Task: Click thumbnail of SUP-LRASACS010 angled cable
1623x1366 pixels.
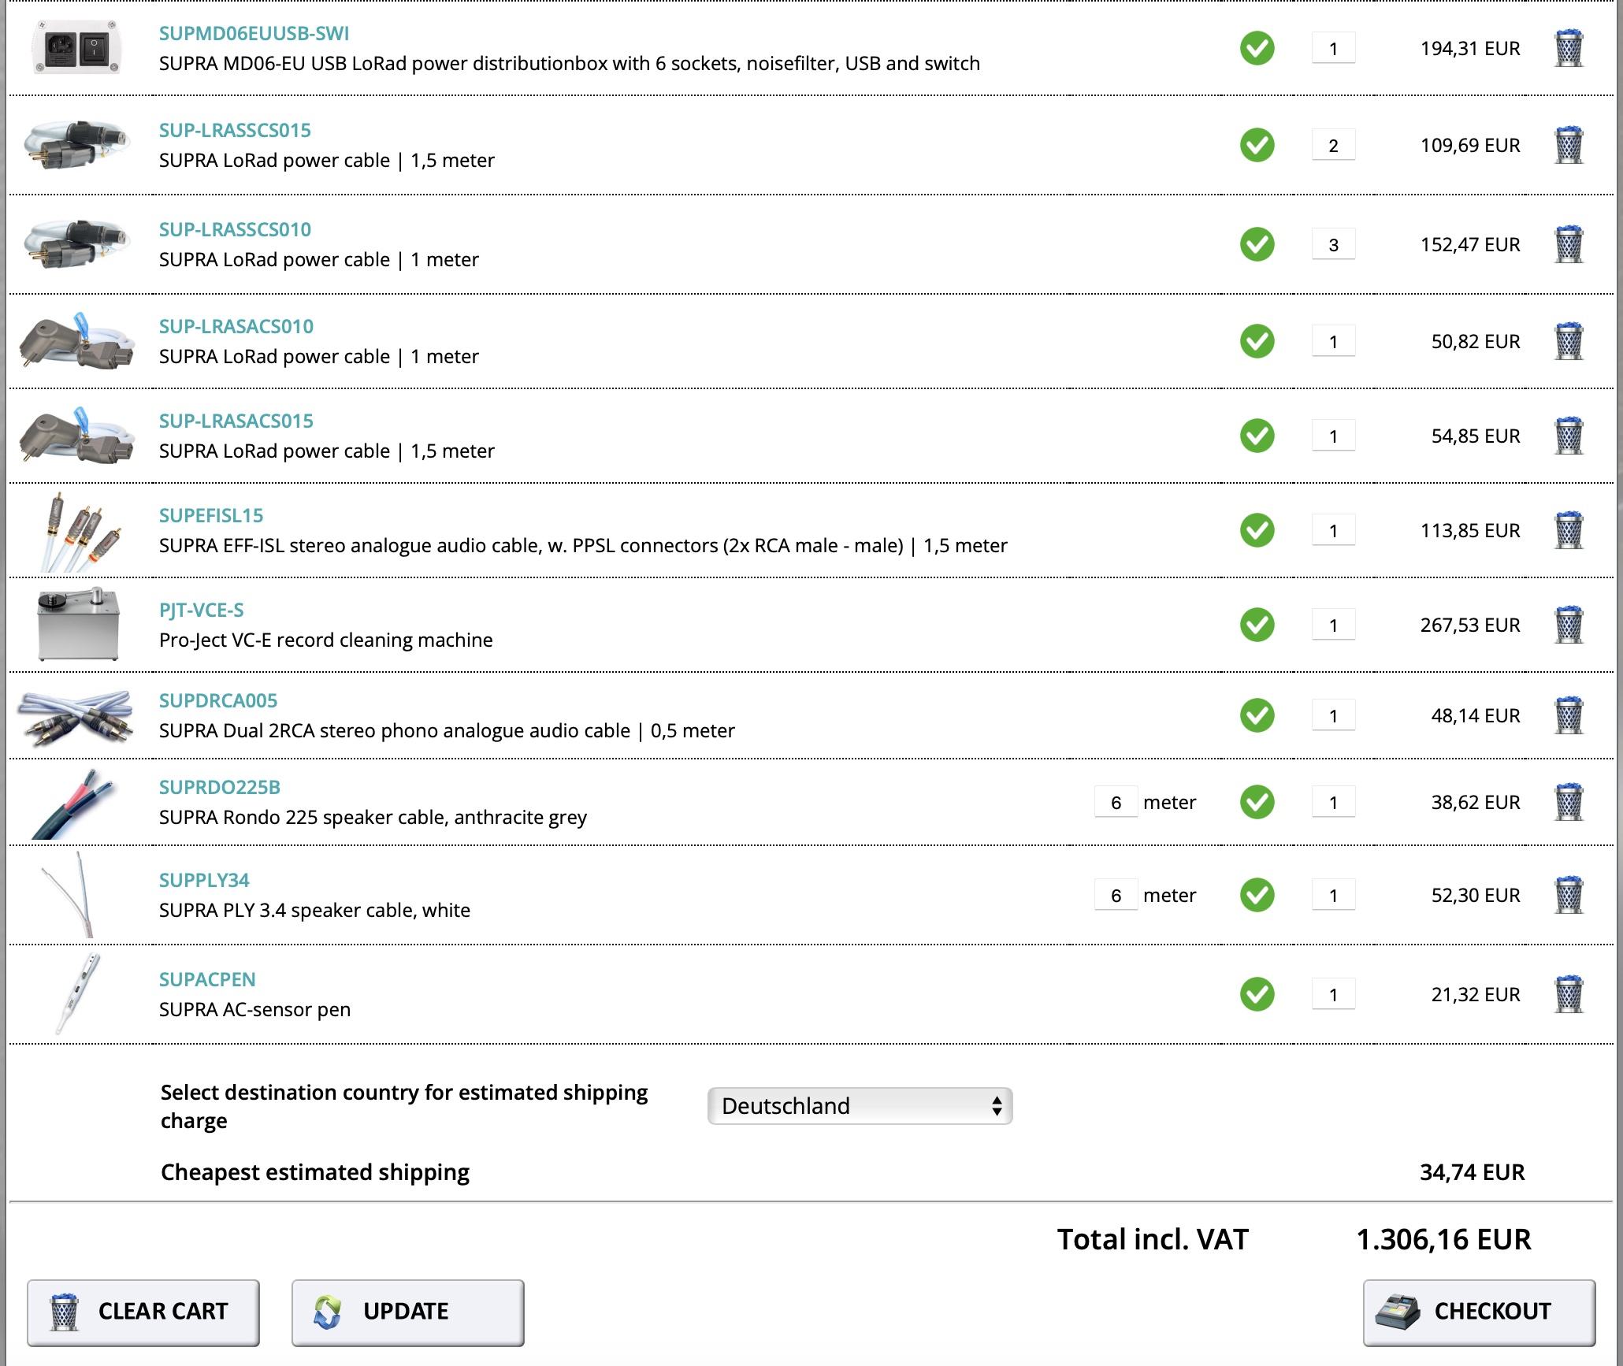Action: pos(76,340)
